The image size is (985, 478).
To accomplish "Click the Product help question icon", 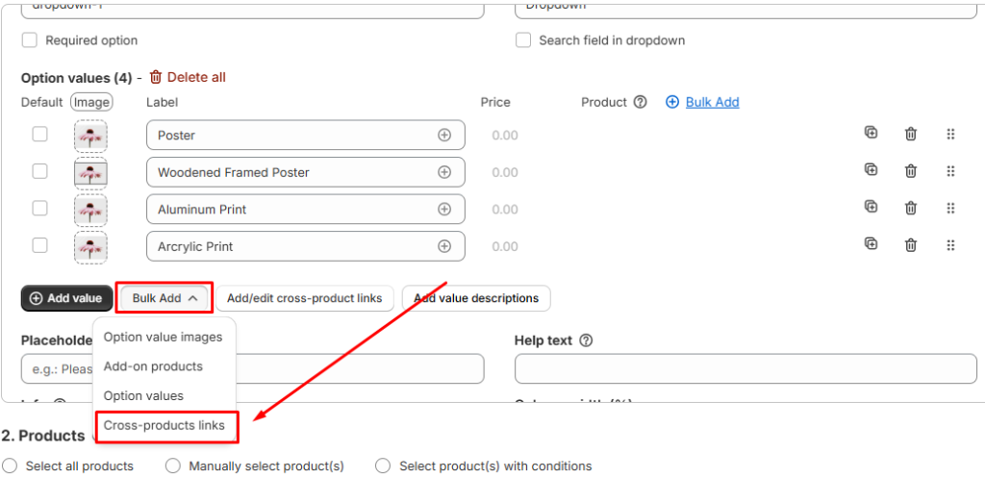I will (x=641, y=102).
